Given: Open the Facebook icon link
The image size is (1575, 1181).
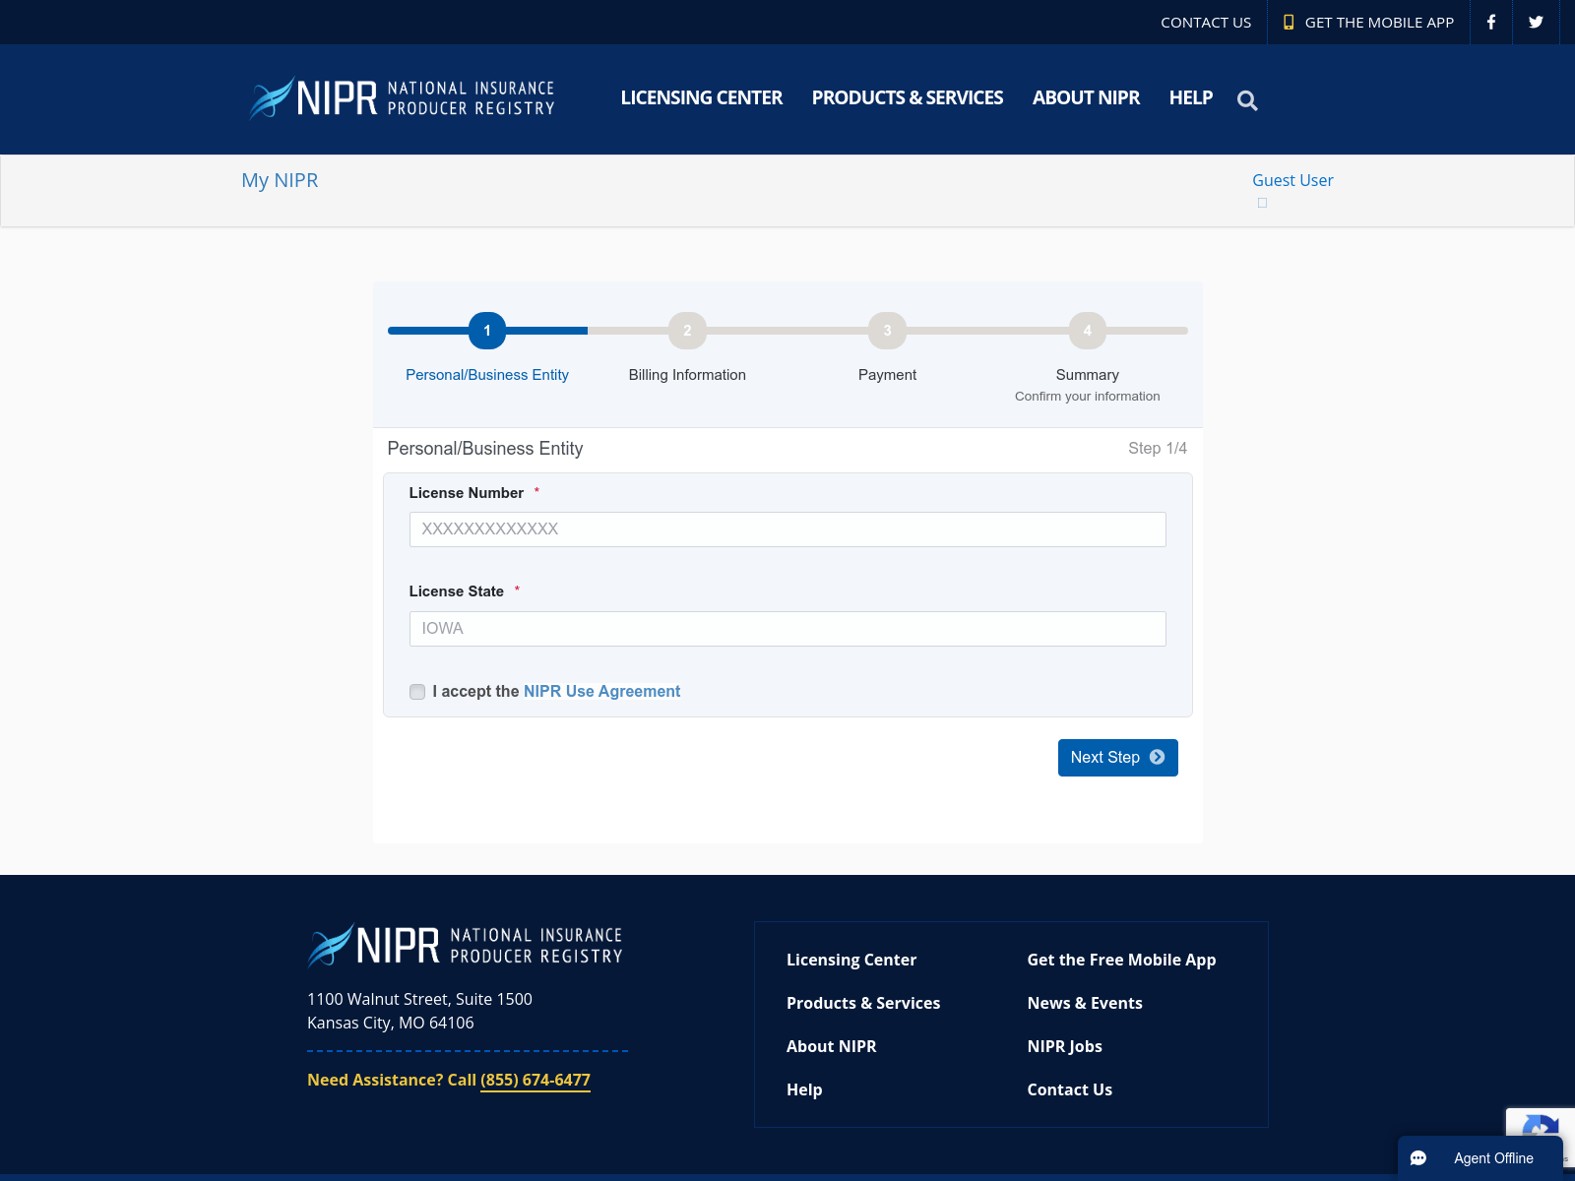Looking at the screenshot, I should coord(1491,22).
